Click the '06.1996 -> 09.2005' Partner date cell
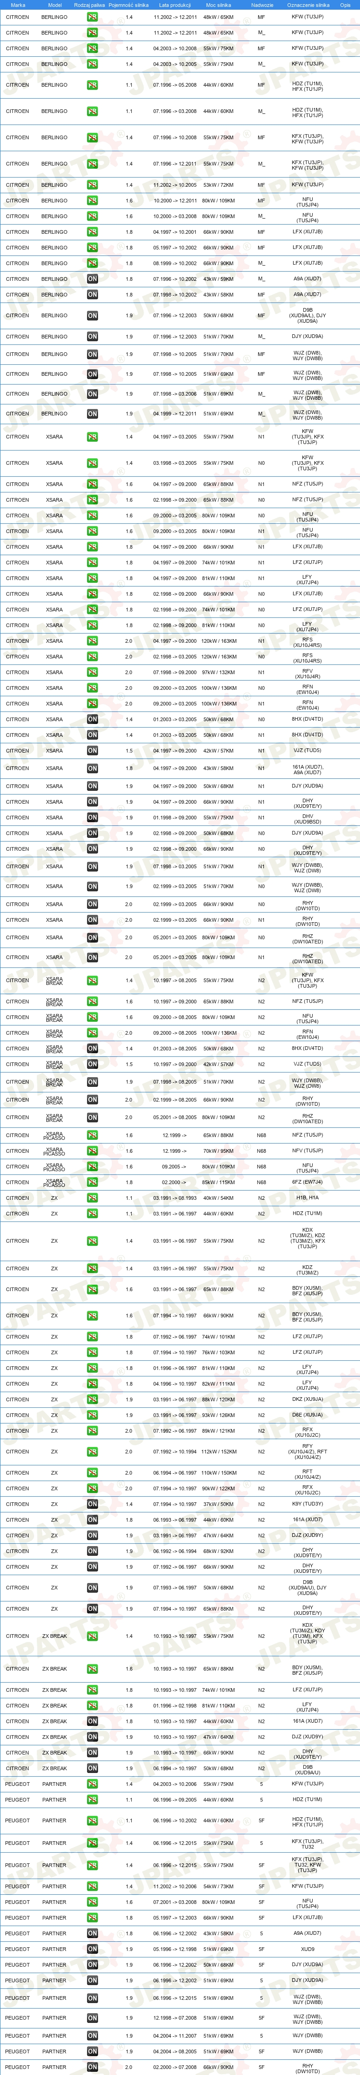 [x=175, y=1800]
